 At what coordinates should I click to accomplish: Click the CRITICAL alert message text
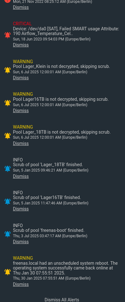point(66,31)
